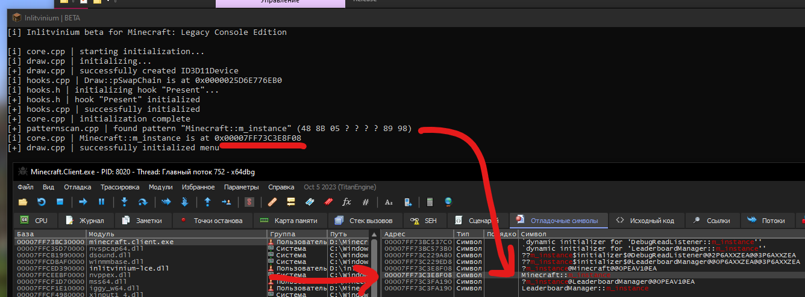805x297 pixels.
Task: Select the mss64.dll module row
Action: [x=192, y=281]
